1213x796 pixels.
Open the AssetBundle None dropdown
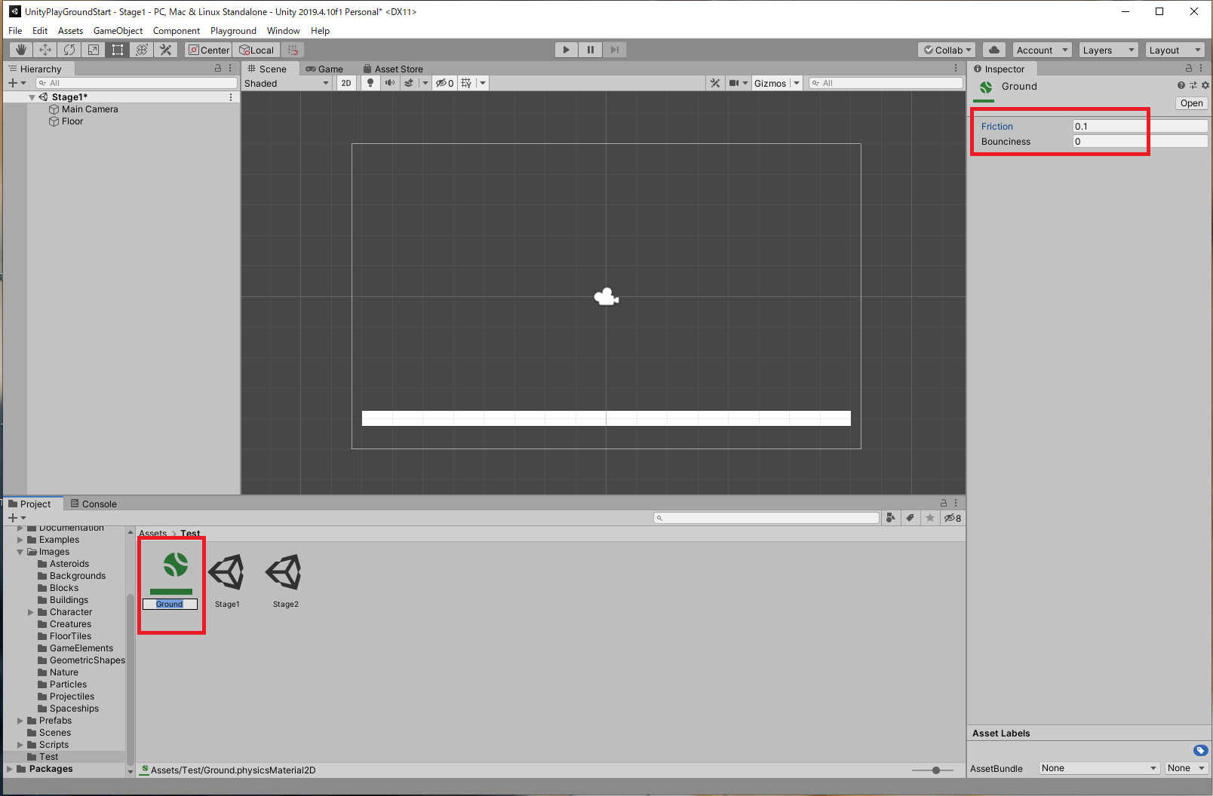point(1099,768)
